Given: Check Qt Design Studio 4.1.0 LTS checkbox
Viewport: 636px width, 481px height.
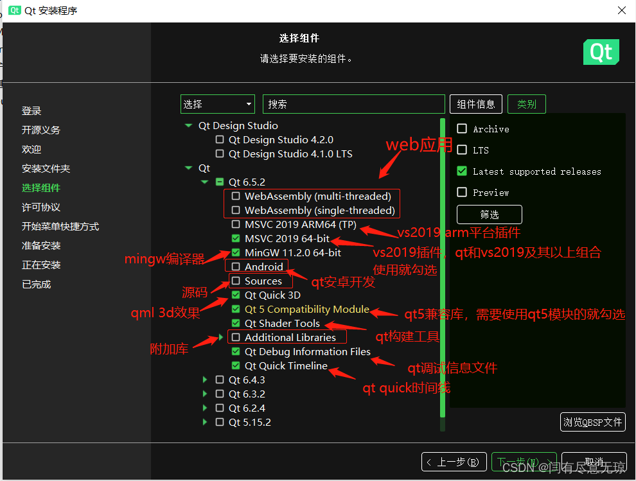Looking at the screenshot, I should (x=220, y=153).
